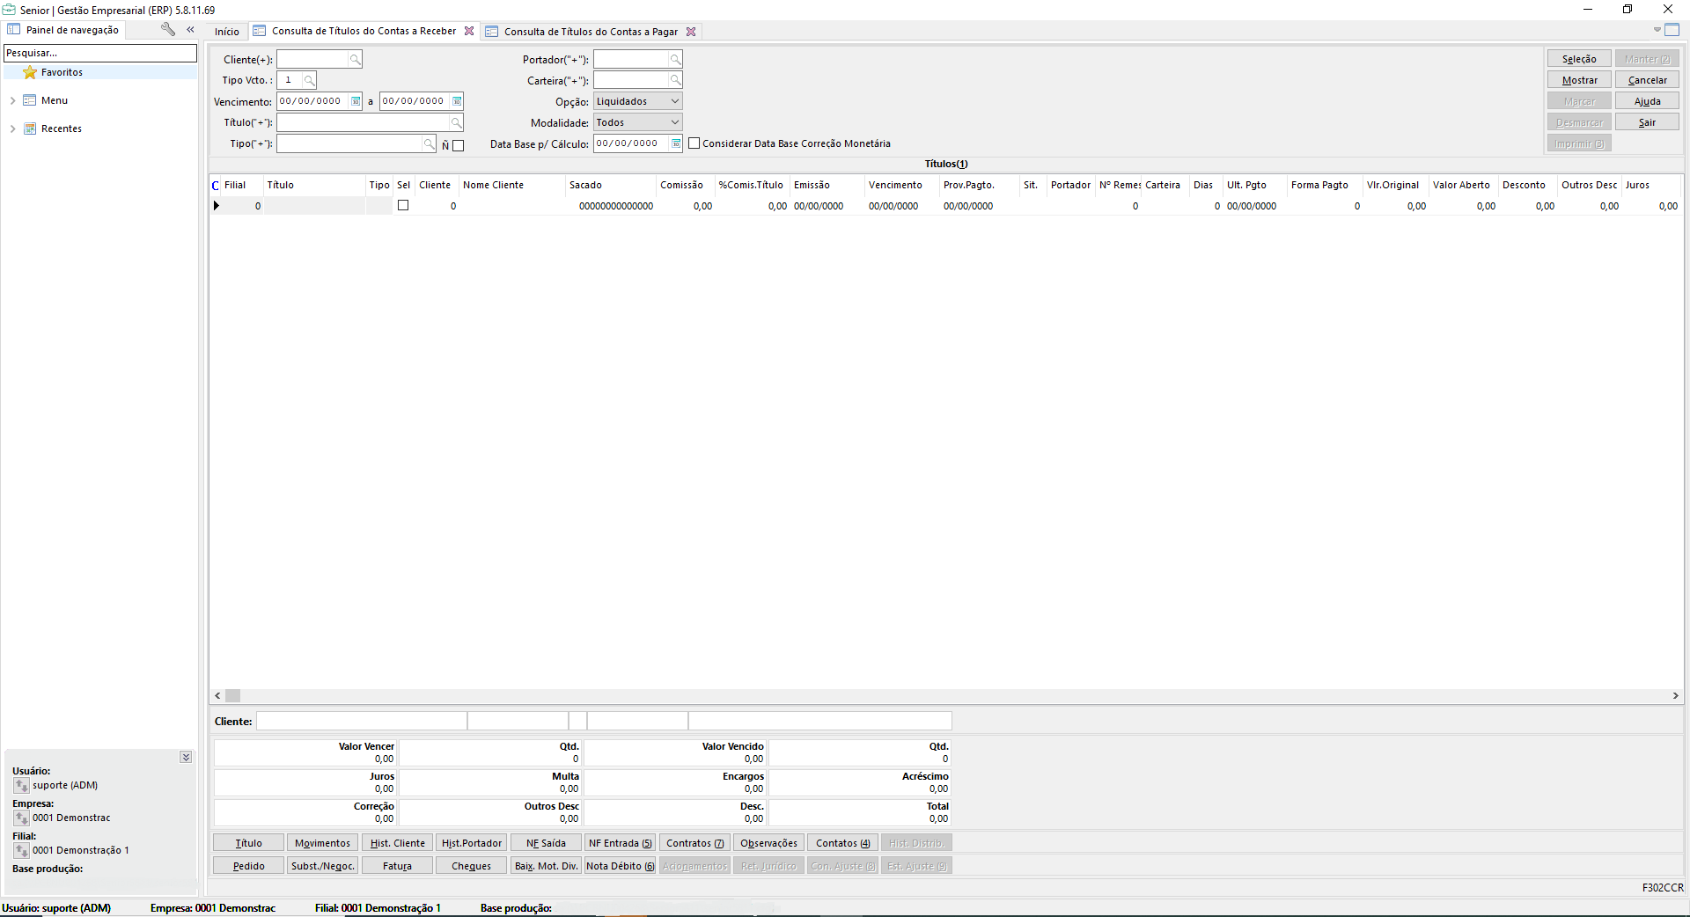This screenshot has width=1690, height=917.
Task: Click the Título button at bottom
Action: tap(248, 843)
